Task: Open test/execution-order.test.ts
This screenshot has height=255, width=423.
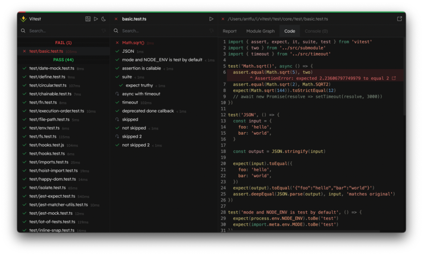Action: pyautogui.click(x=63, y=111)
